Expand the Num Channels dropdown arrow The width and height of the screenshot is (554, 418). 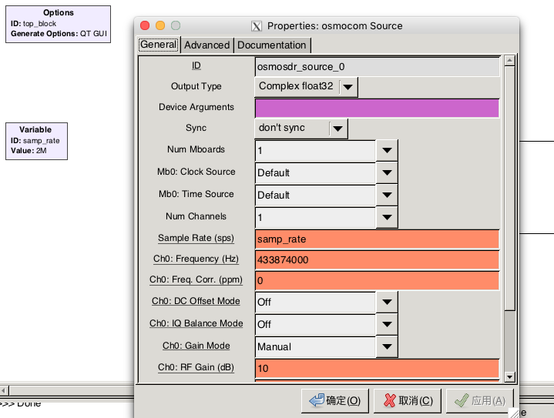coord(387,217)
